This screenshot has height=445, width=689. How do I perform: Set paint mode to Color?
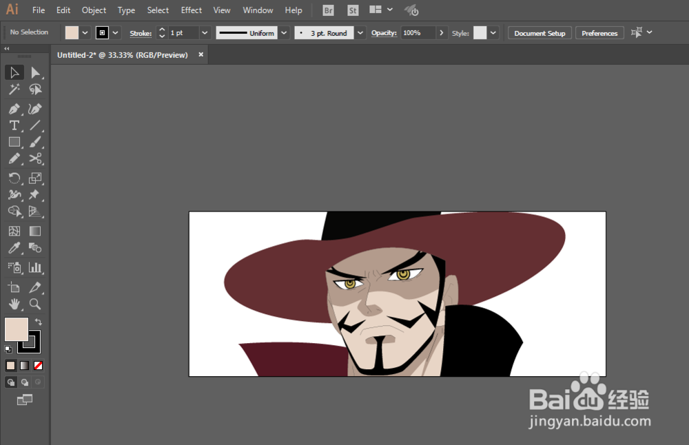pos(10,366)
